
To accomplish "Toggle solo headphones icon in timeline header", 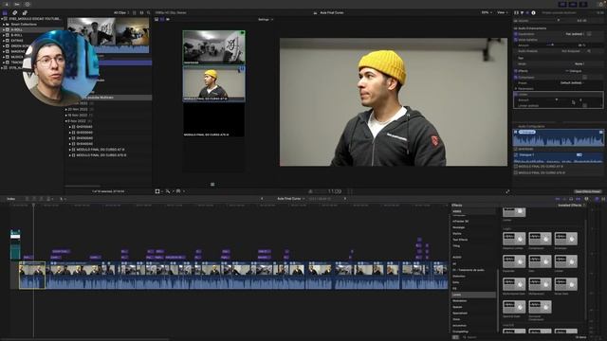I will [x=571, y=199].
